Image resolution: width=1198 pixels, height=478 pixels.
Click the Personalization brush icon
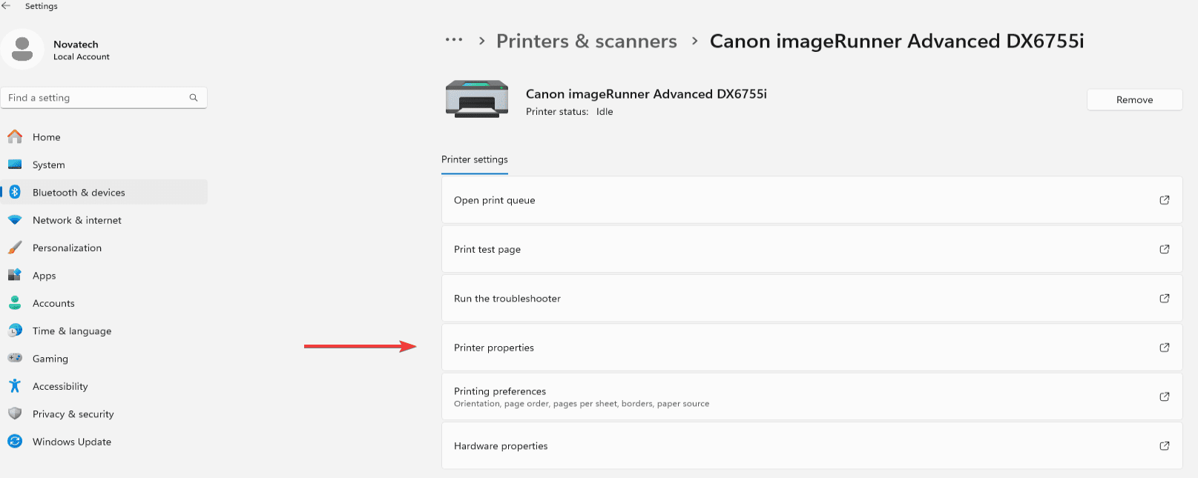(x=15, y=248)
